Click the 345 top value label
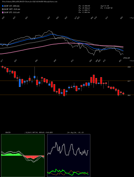This screenshot has width=134, height=177. pos(49,18)
